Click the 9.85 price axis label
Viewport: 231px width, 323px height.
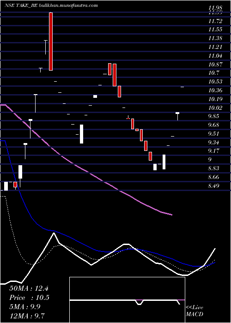[x=214, y=116]
